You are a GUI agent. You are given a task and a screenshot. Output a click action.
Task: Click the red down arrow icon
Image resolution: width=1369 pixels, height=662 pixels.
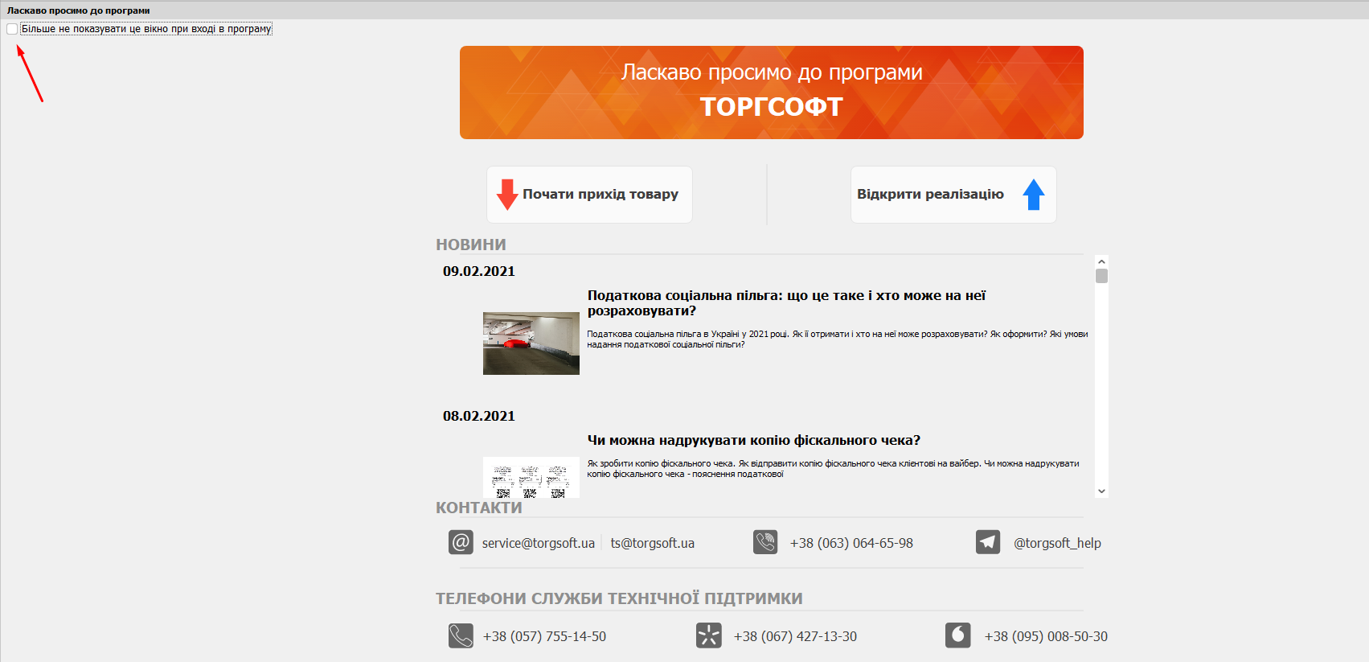click(506, 195)
